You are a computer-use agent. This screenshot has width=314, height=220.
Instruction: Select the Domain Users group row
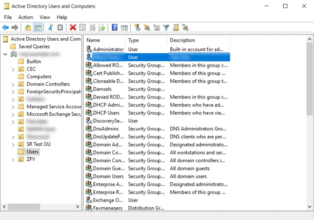(x=157, y=176)
